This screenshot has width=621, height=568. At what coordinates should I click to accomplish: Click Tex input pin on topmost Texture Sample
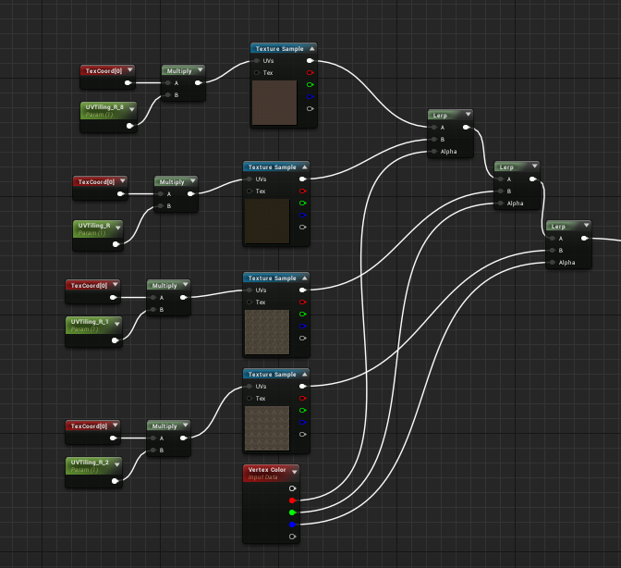(x=257, y=72)
